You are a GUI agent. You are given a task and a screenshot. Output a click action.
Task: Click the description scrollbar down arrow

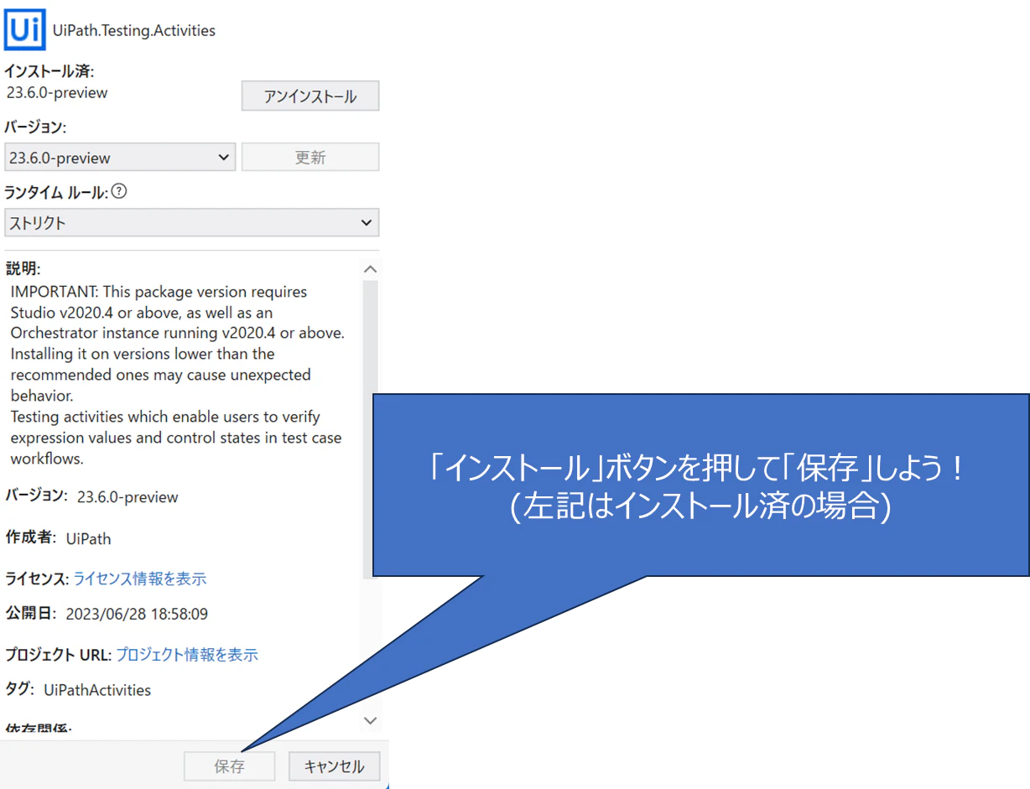(371, 720)
